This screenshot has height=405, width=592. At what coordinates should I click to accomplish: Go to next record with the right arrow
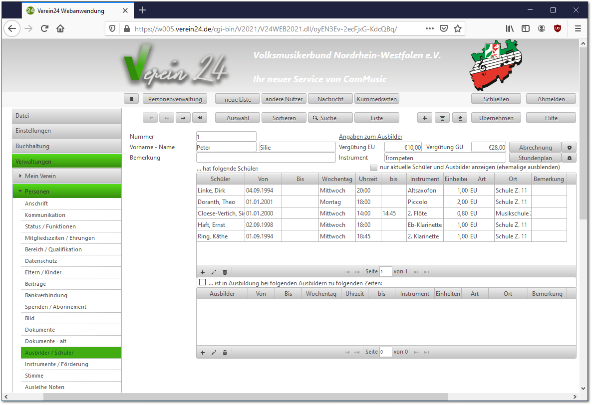pos(183,118)
